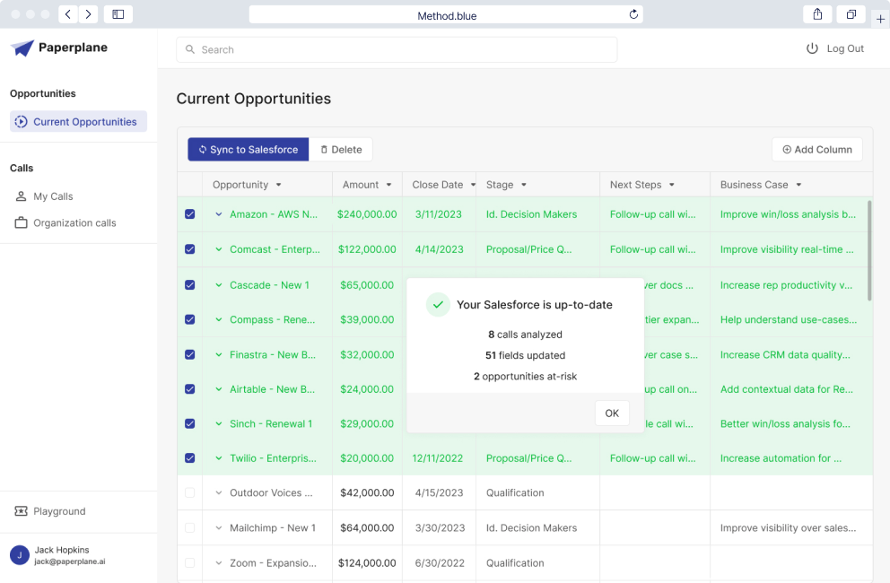Click the Paperplane logo icon
Viewport: 890px width, 583px height.
(22, 48)
